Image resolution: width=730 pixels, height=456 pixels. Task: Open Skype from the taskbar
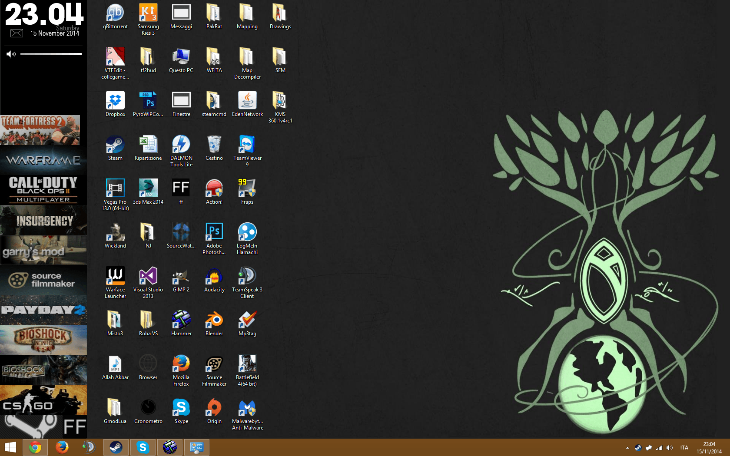143,447
